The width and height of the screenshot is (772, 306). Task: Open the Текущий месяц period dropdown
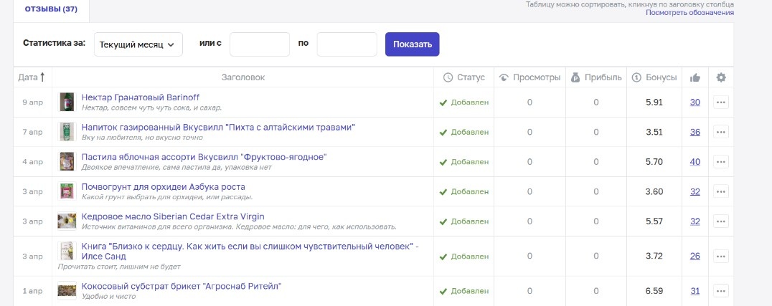pos(138,44)
